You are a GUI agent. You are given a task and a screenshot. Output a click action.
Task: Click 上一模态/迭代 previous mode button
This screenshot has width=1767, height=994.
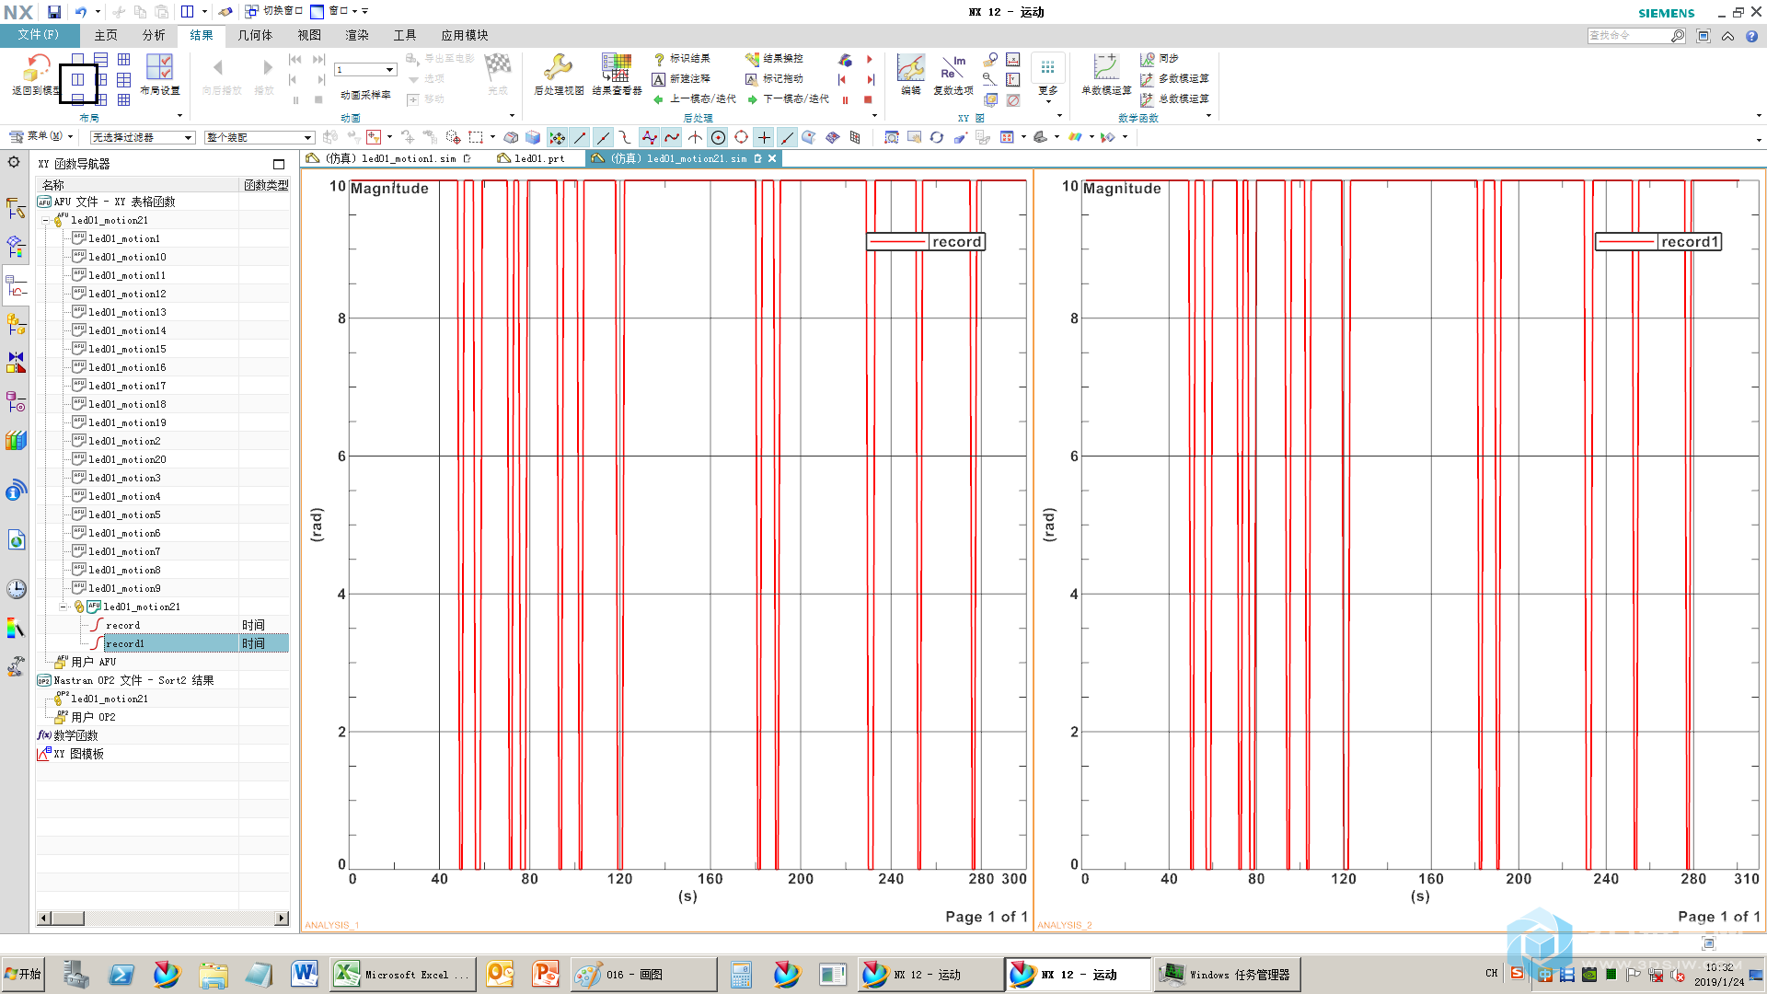point(695,99)
